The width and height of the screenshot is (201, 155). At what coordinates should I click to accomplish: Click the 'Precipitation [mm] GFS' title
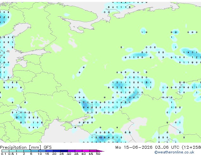pyautogui.click(x=26, y=147)
